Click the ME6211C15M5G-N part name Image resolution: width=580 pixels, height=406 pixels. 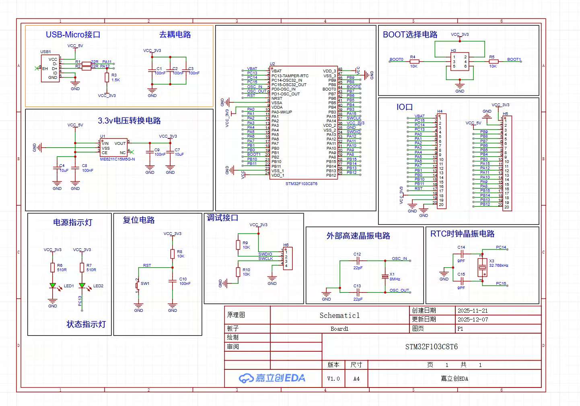(117, 159)
